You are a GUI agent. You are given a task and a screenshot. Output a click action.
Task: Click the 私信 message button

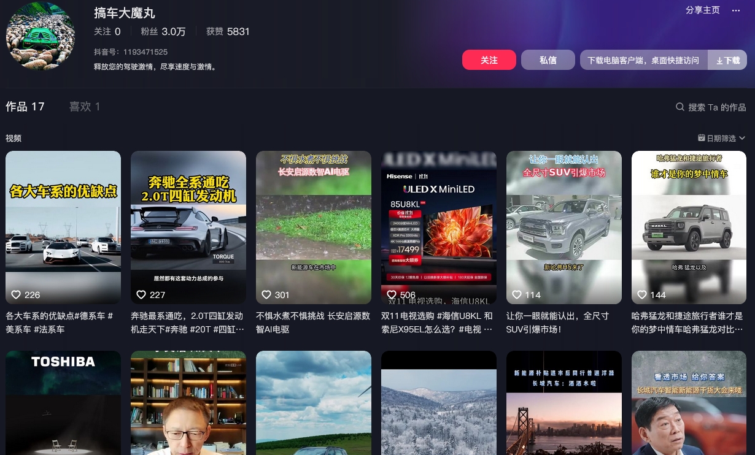(548, 60)
